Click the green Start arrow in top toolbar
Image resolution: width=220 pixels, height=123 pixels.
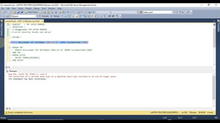[x=94, y=12]
